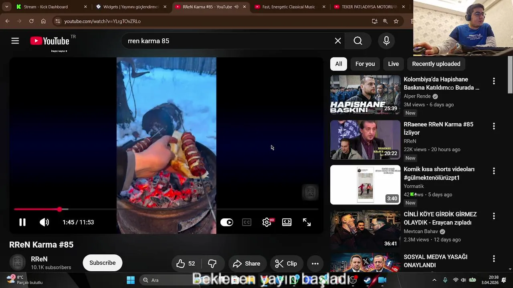View site information icon in address bar
This screenshot has width=513, height=288.
[x=58, y=21]
